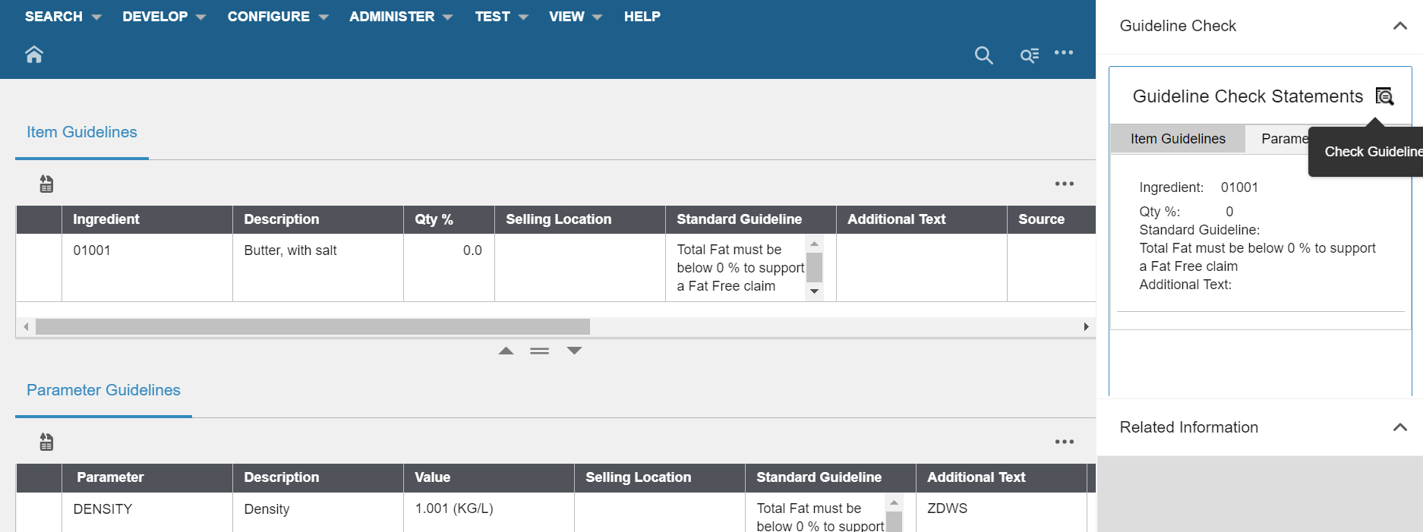This screenshot has height=532, width=1423.
Task: Collapse the Related Information panel
Action: point(1399,427)
